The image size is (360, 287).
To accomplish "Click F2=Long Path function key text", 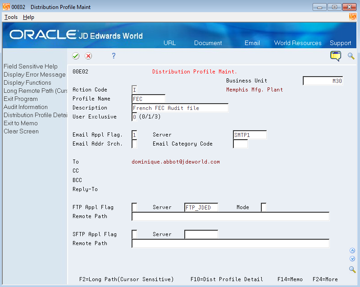I will (126, 279).
